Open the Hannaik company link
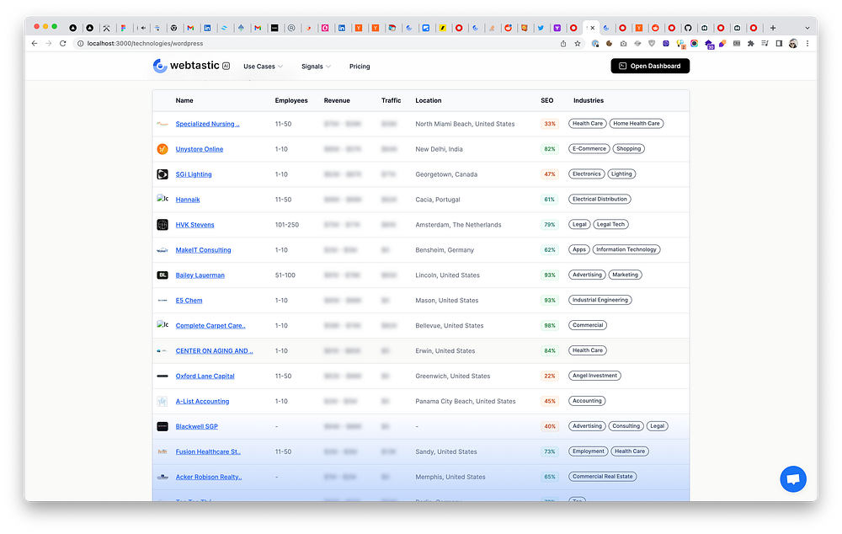842x534 pixels. click(x=188, y=200)
